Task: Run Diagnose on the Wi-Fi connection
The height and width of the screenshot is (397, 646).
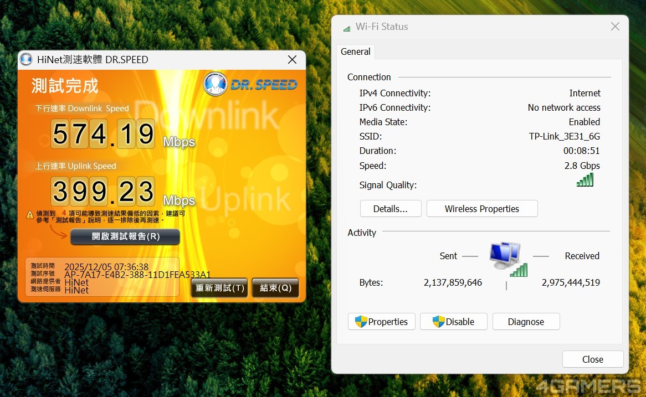Action: coord(526,322)
